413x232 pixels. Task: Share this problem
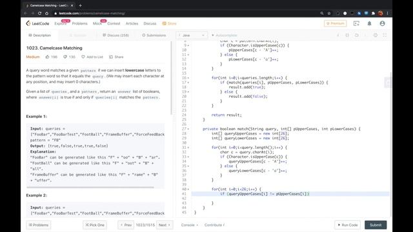pyautogui.click(x=116, y=57)
